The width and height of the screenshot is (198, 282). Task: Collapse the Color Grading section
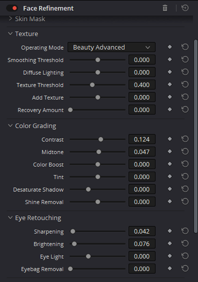click(11, 126)
